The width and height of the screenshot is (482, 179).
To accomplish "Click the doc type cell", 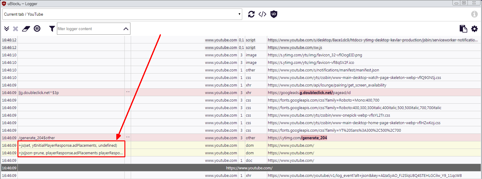I will point(249,160).
